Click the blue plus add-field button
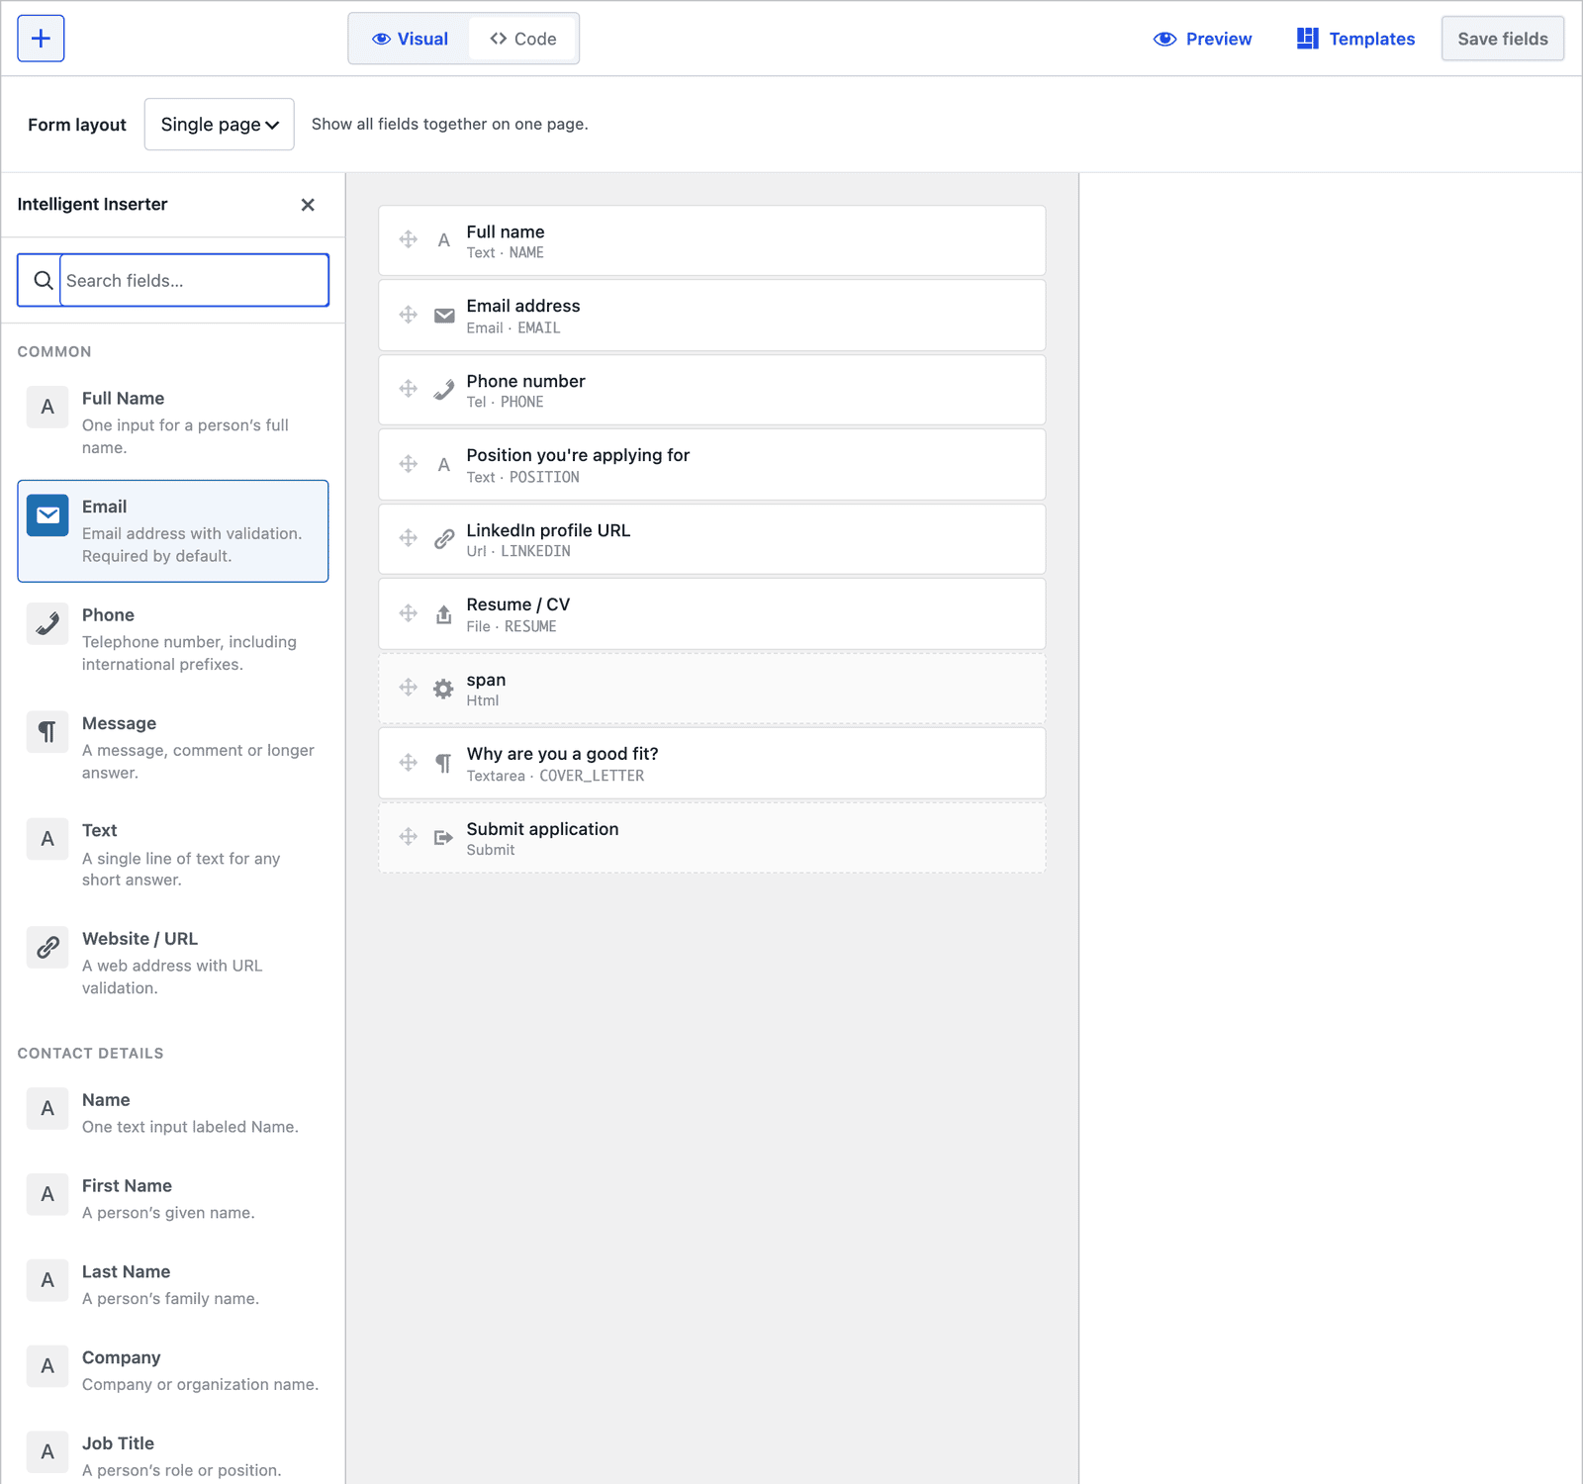Screen dimensions: 1583x1484 (x=41, y=39)
